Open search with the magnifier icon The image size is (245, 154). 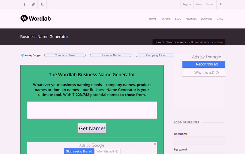pyautogui.click(x=221, y=4)
